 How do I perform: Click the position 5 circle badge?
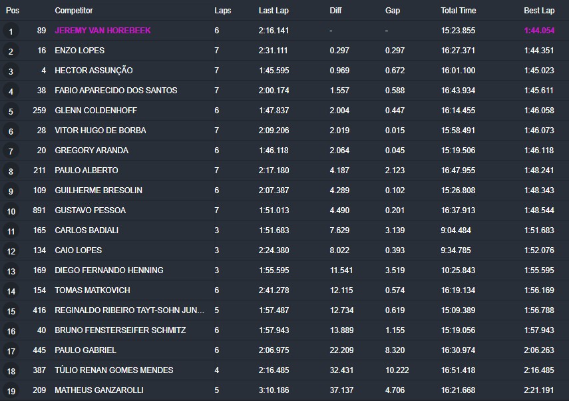11,111
